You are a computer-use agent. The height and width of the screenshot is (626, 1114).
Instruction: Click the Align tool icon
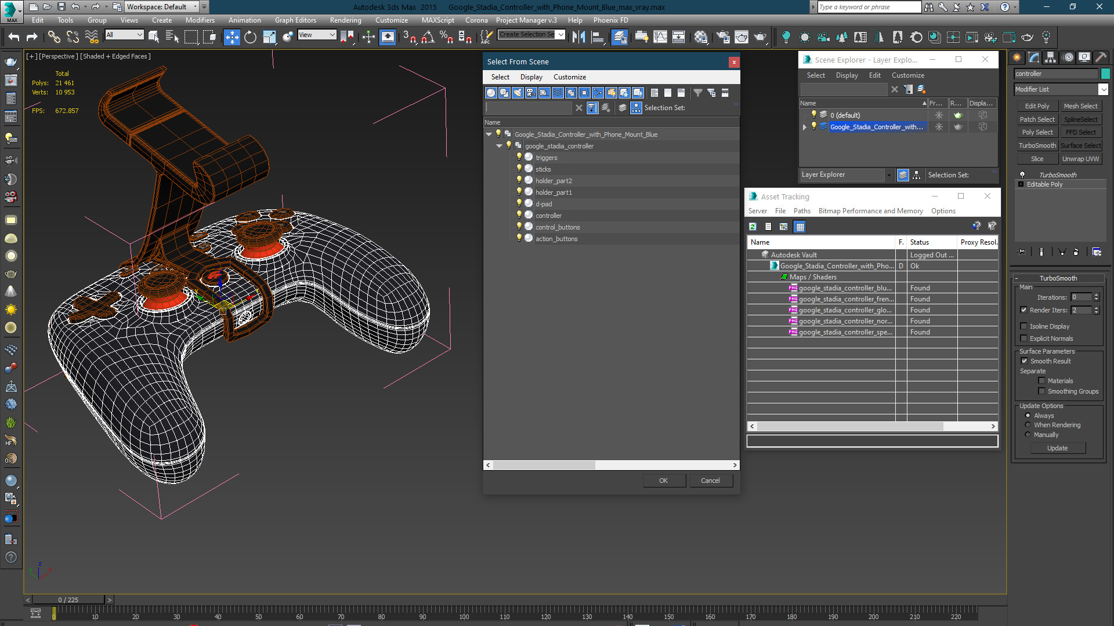click(x=597, y=37)
